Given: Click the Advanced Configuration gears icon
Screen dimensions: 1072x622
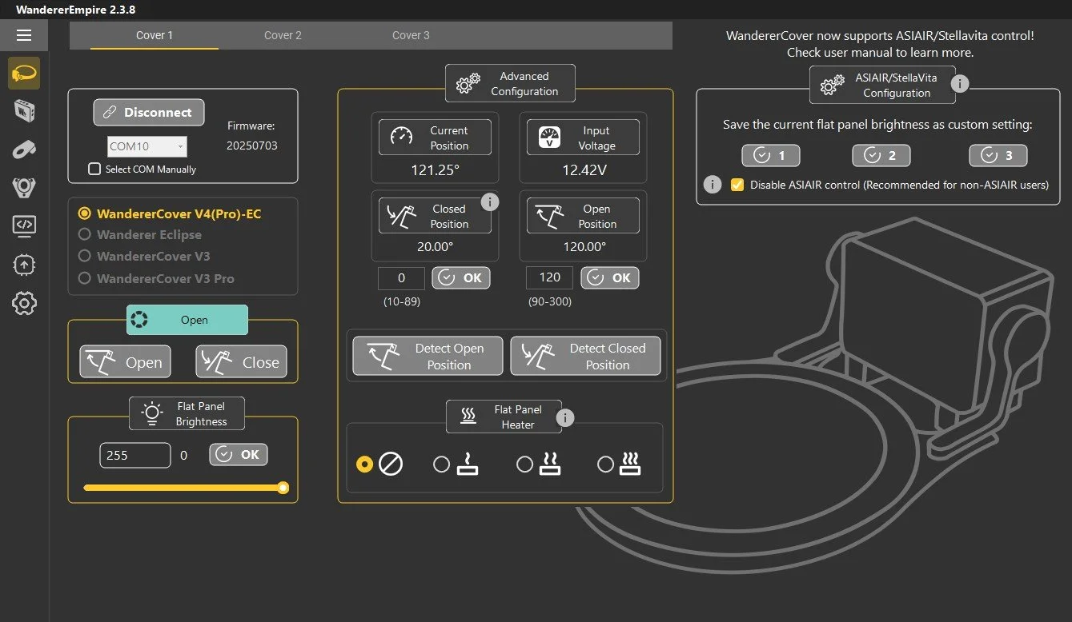Looking at the screenshot, I should coord(468,84).
